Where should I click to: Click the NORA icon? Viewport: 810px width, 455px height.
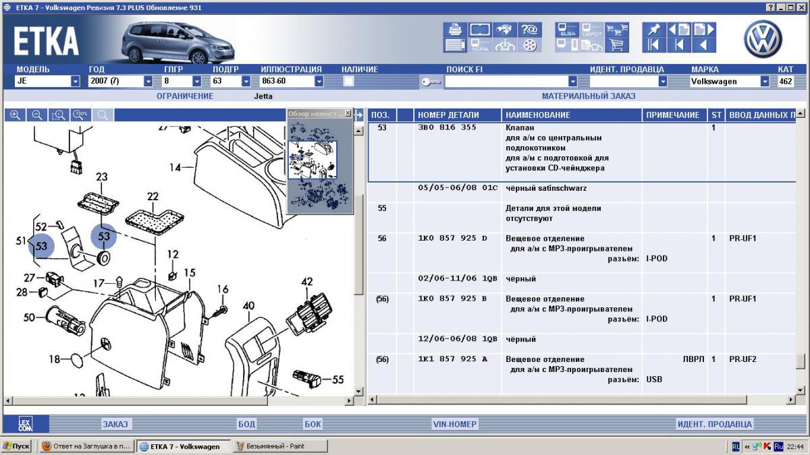(x=480, y=45)
